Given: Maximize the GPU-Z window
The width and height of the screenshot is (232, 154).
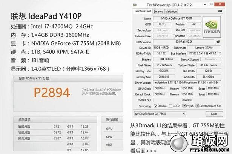Looking at the screenshot, I should pos(211,4).
